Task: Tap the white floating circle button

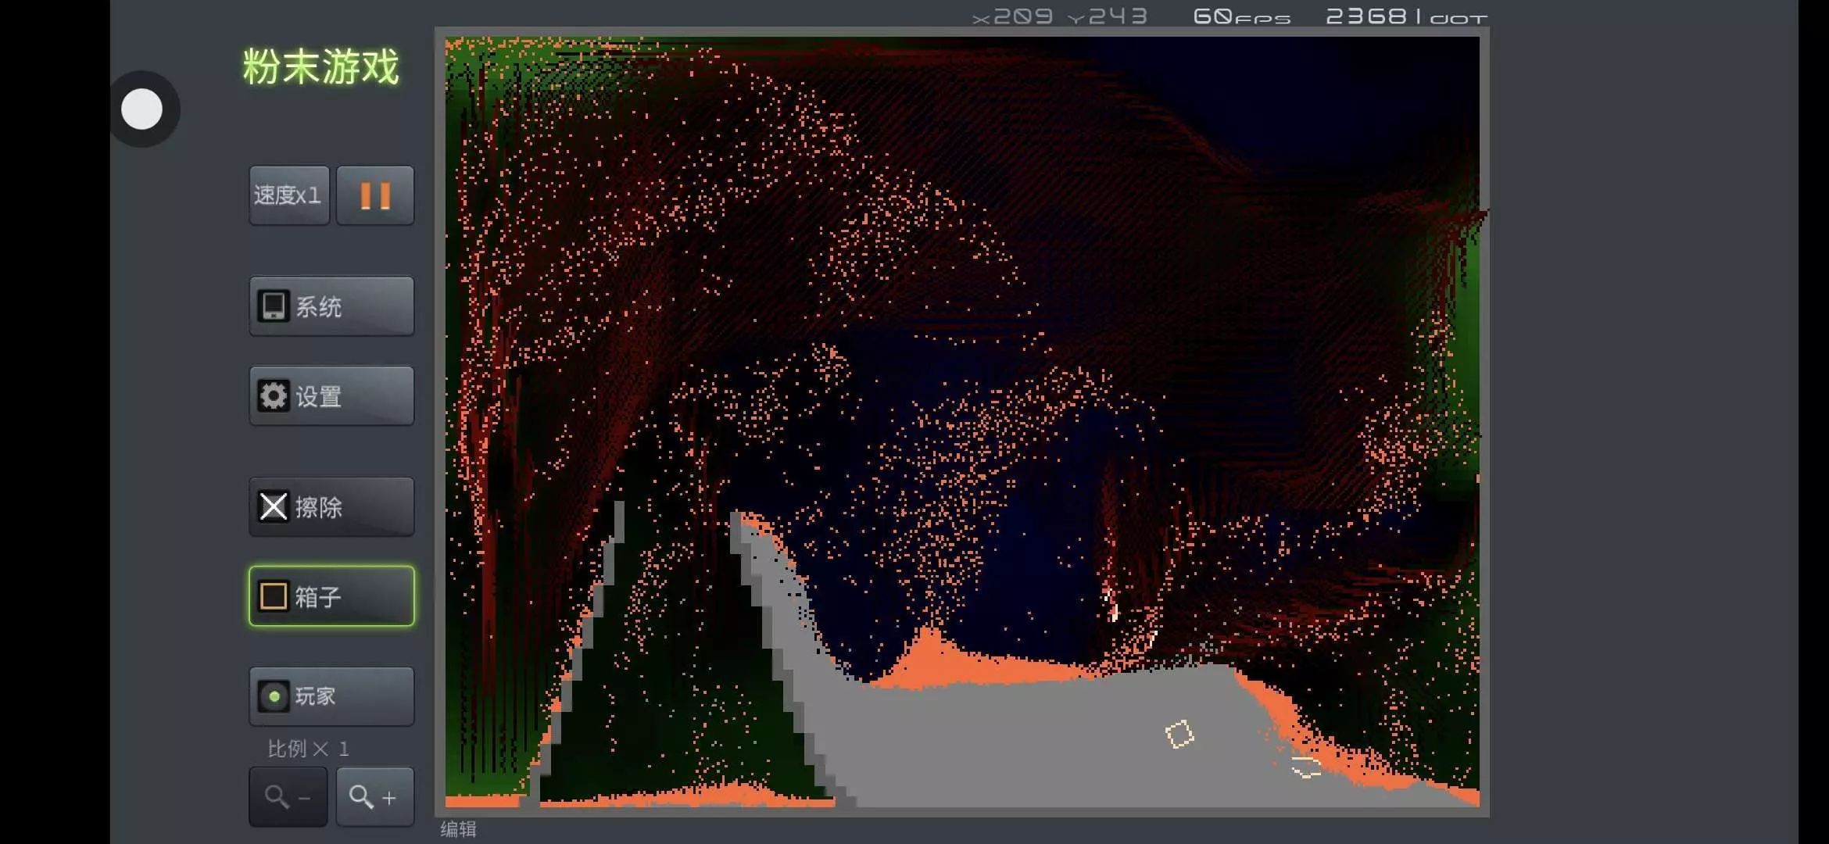Action: [142, 109]
